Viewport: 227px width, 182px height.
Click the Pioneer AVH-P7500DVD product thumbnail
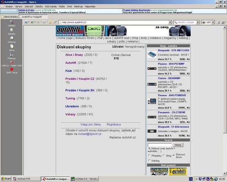point(152,101)
